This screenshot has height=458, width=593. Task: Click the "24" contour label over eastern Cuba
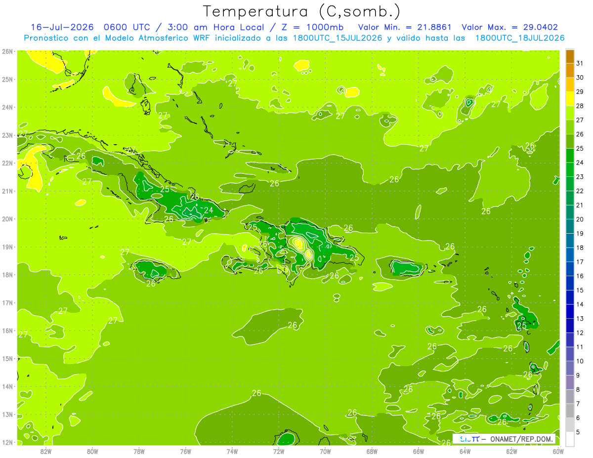pos(209,210)
